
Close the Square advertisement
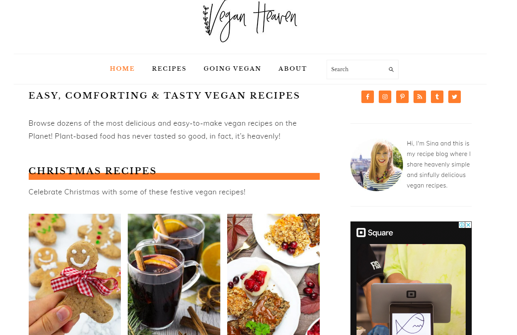pos(468,225)
